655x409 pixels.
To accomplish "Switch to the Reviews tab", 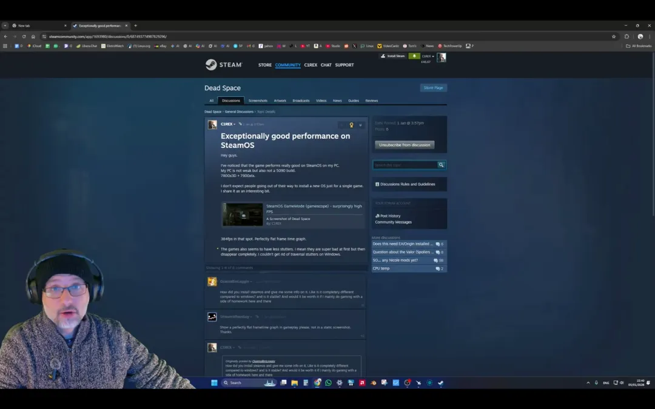I will (371, 101).
